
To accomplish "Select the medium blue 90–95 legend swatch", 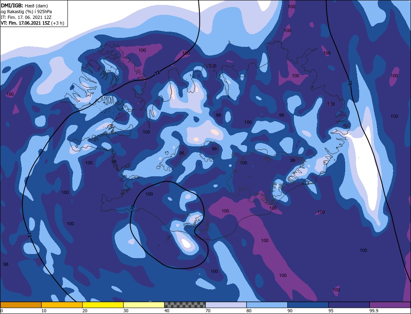I will (x=308, y=305).
